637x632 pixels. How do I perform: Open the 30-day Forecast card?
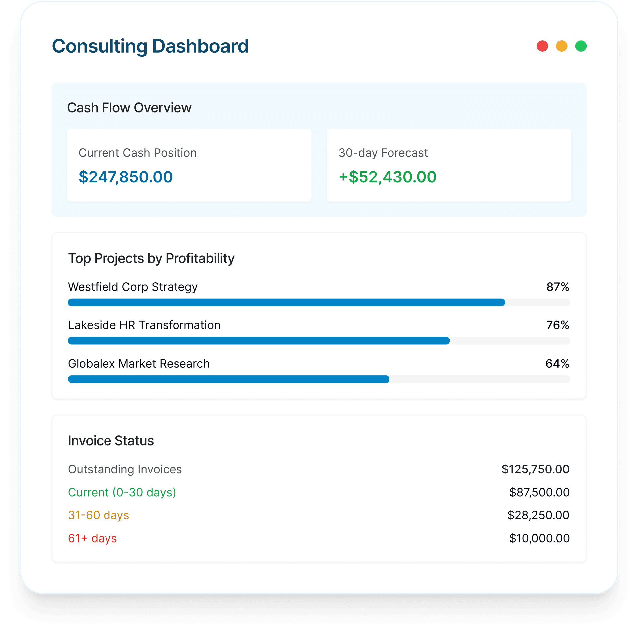(x=449, y=165)
